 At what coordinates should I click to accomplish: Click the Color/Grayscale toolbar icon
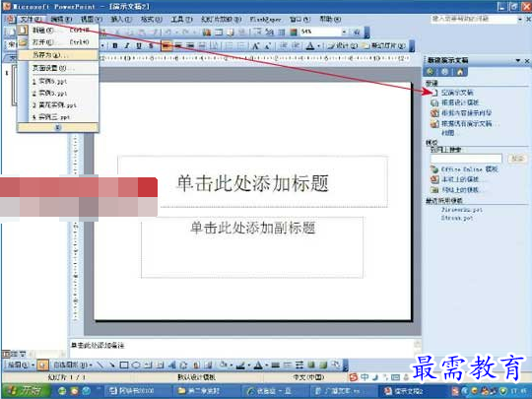pyautogui.click(x=294, y=33)
